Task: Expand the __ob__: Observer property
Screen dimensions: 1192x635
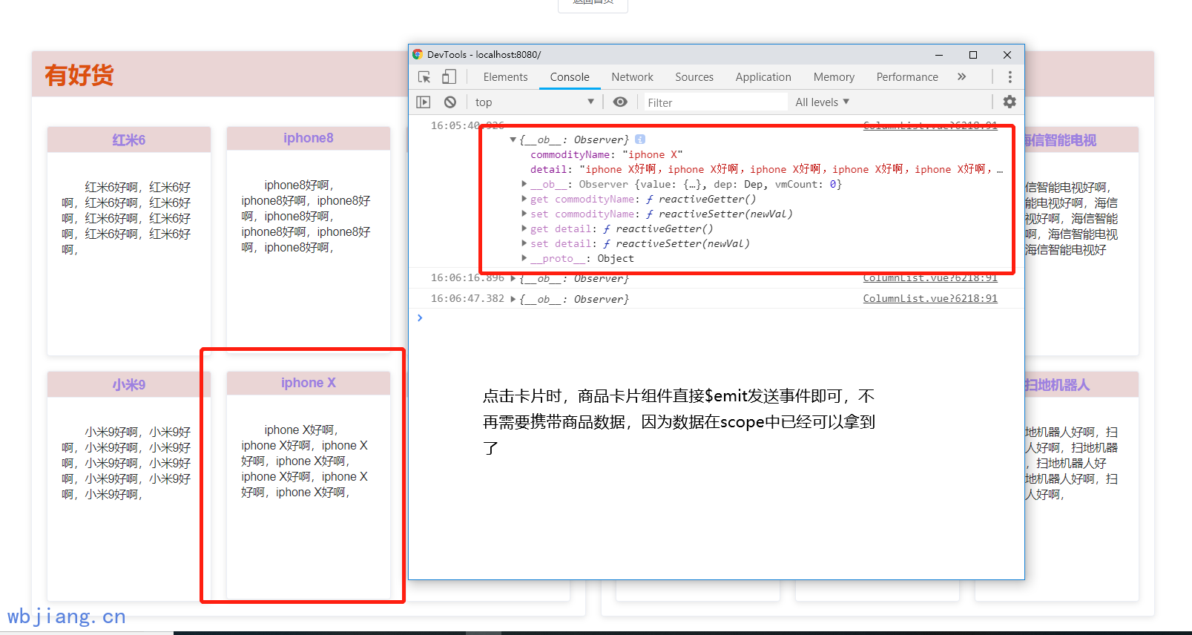Action: tap(524, 184)
